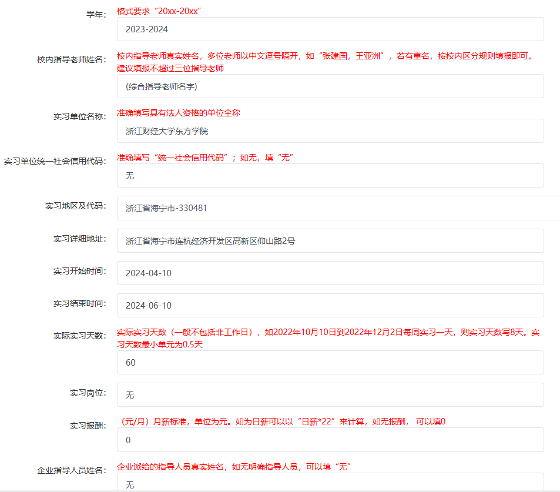Viewport: 560px width, 492px height.
Task: Open the 实习开始时间 date field 2024-04-10
Action: tap(330, 273)
